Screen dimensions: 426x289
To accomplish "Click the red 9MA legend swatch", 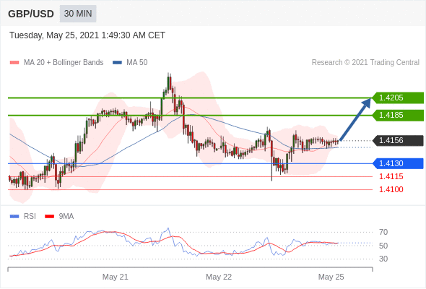I will click(49, 217).
